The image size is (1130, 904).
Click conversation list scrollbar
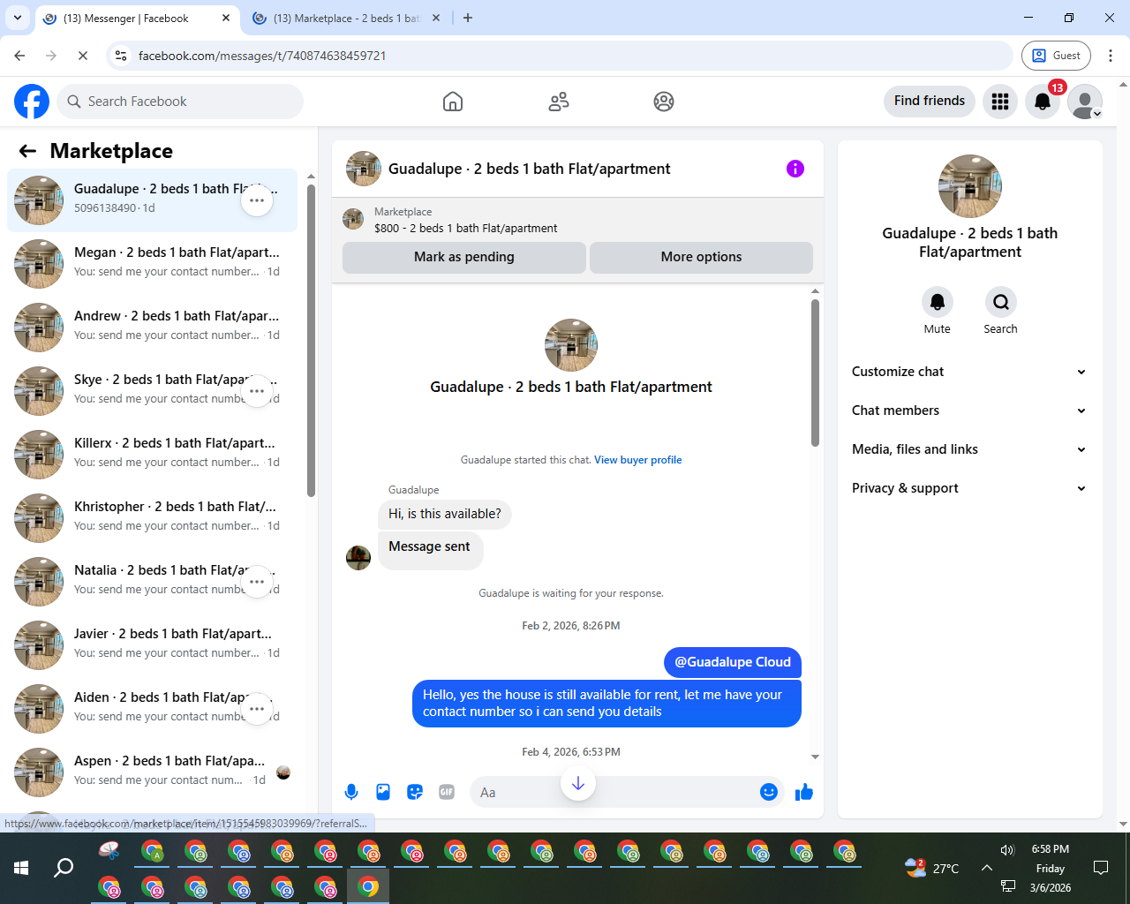point(311,340)
